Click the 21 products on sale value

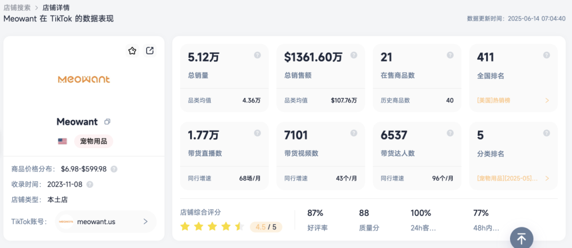tap(386, 57)
